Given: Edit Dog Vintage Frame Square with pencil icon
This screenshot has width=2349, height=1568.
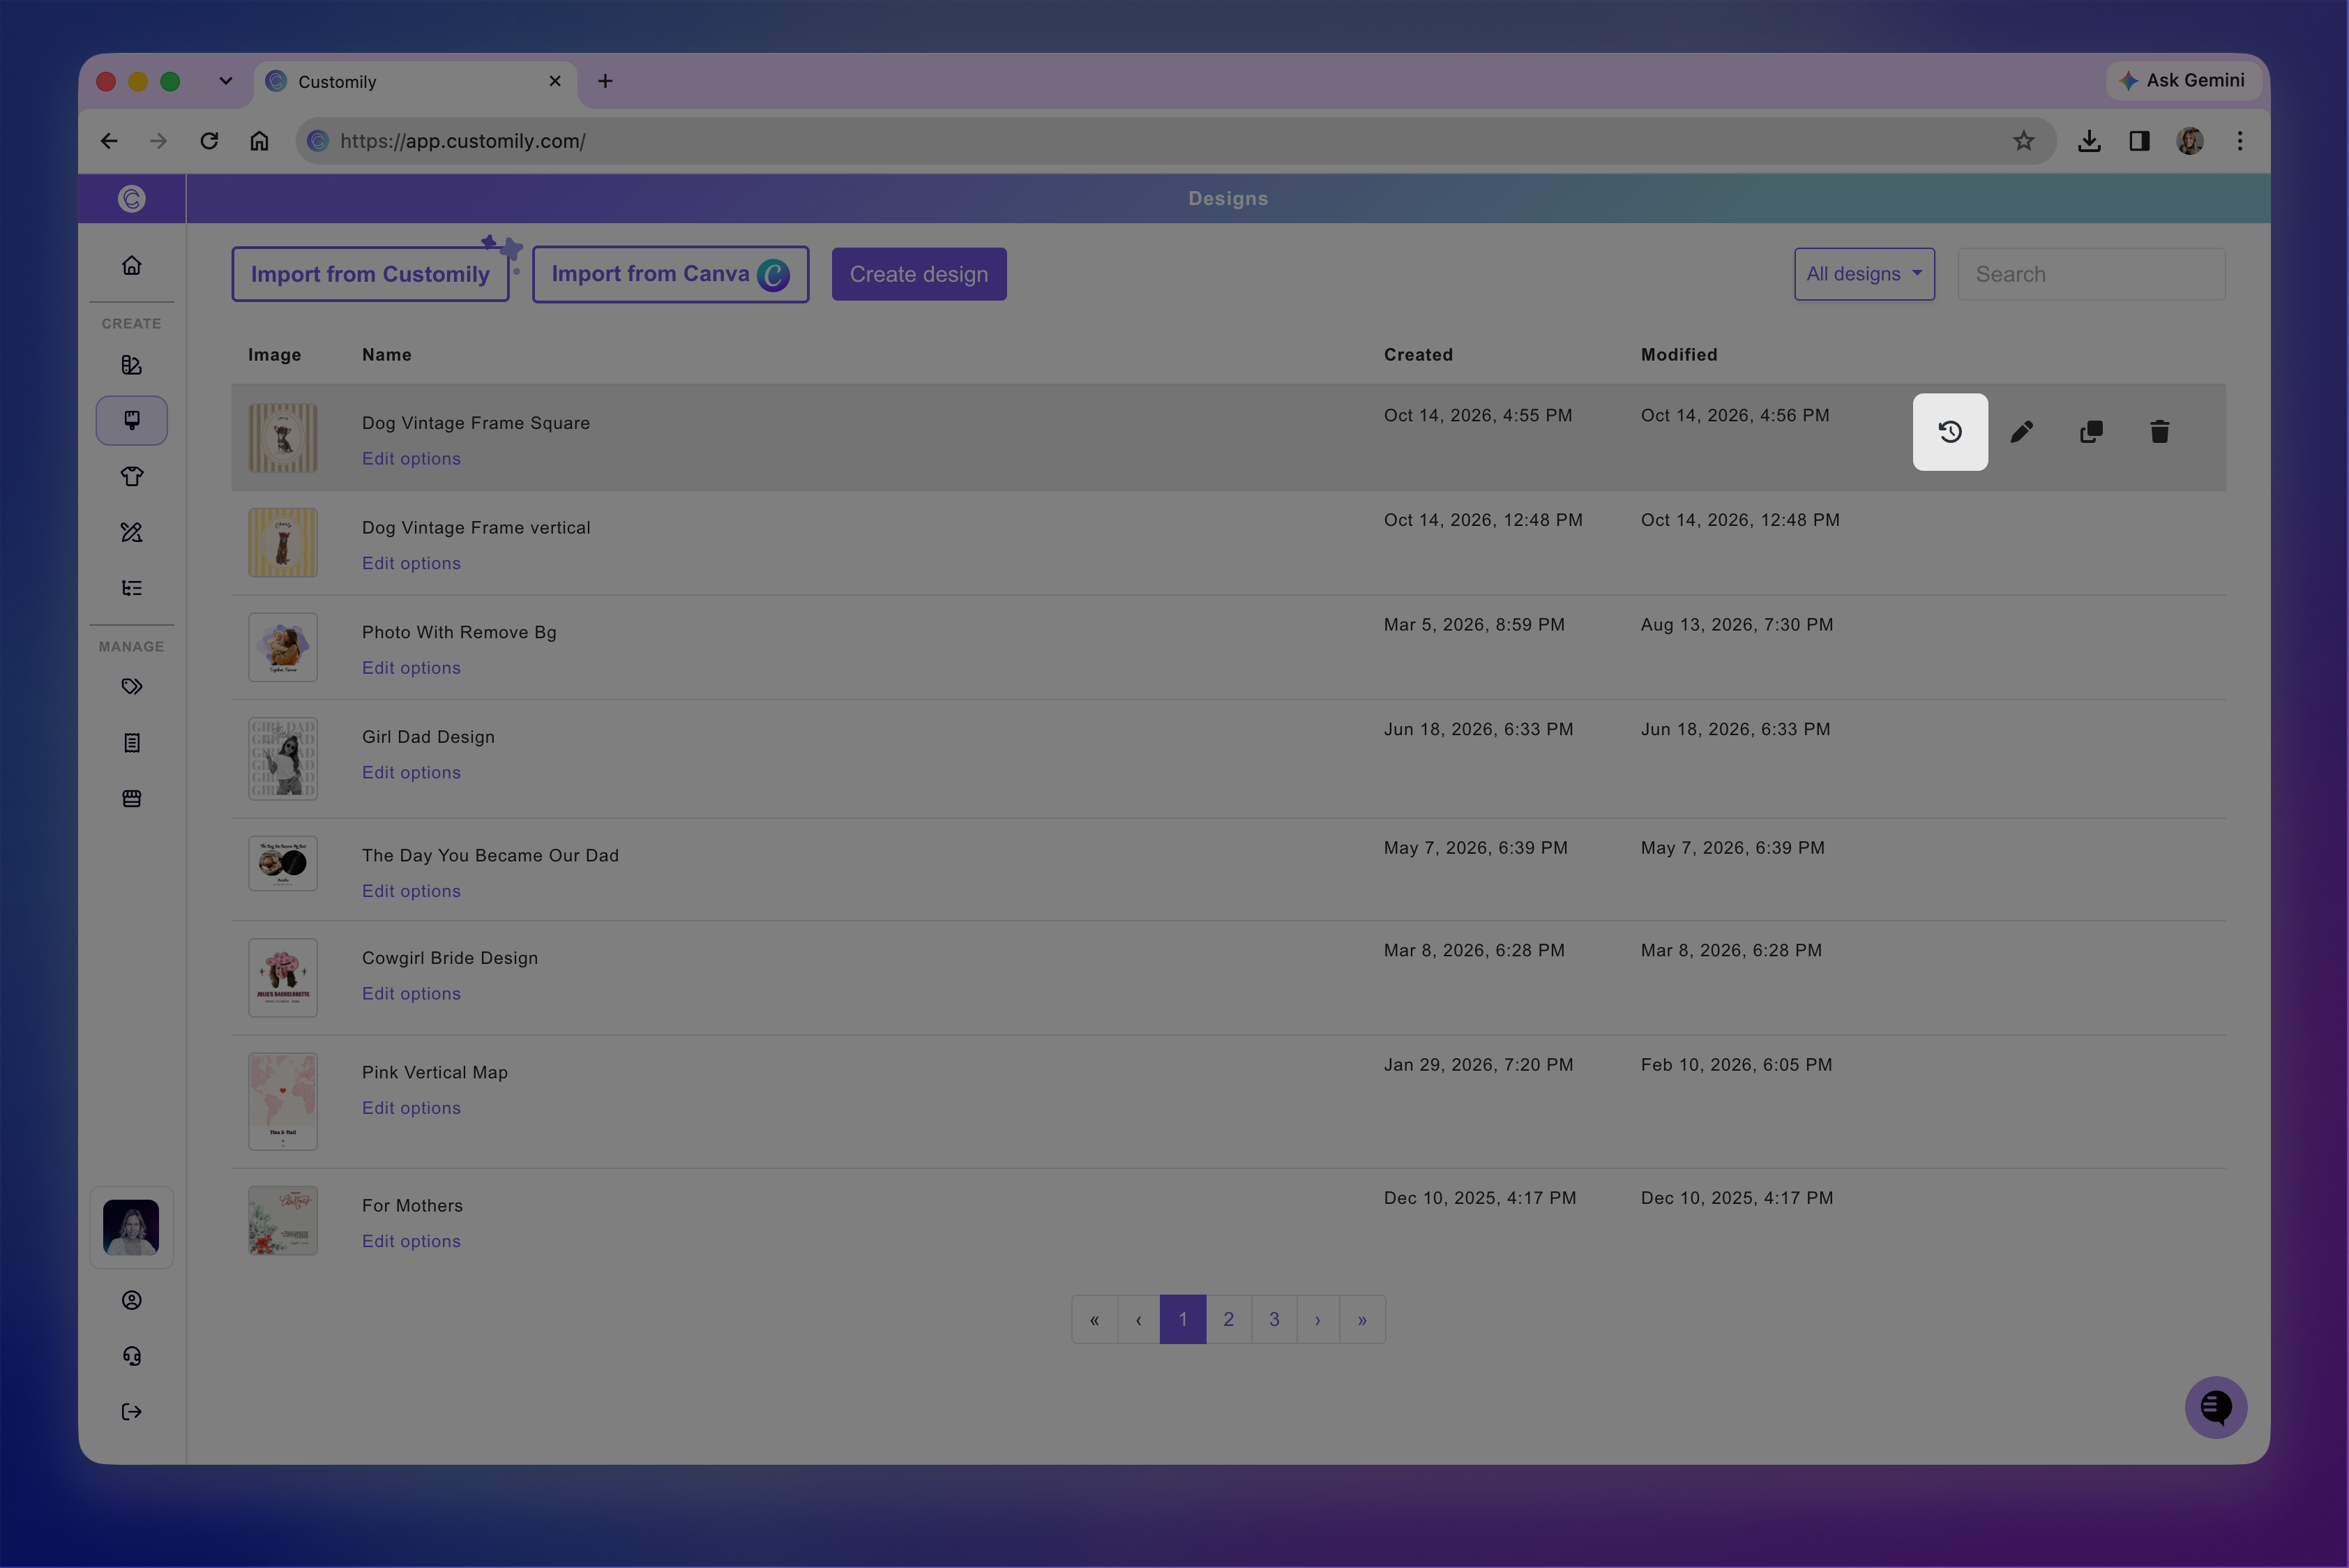Looking at the screenshot, I should click(2021, 432).
